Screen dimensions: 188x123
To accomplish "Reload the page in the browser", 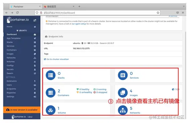I will [17, 12].
